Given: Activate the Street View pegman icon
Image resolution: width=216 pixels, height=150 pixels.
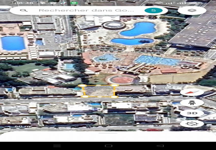Looking at the screenshot, I should 192,103.
